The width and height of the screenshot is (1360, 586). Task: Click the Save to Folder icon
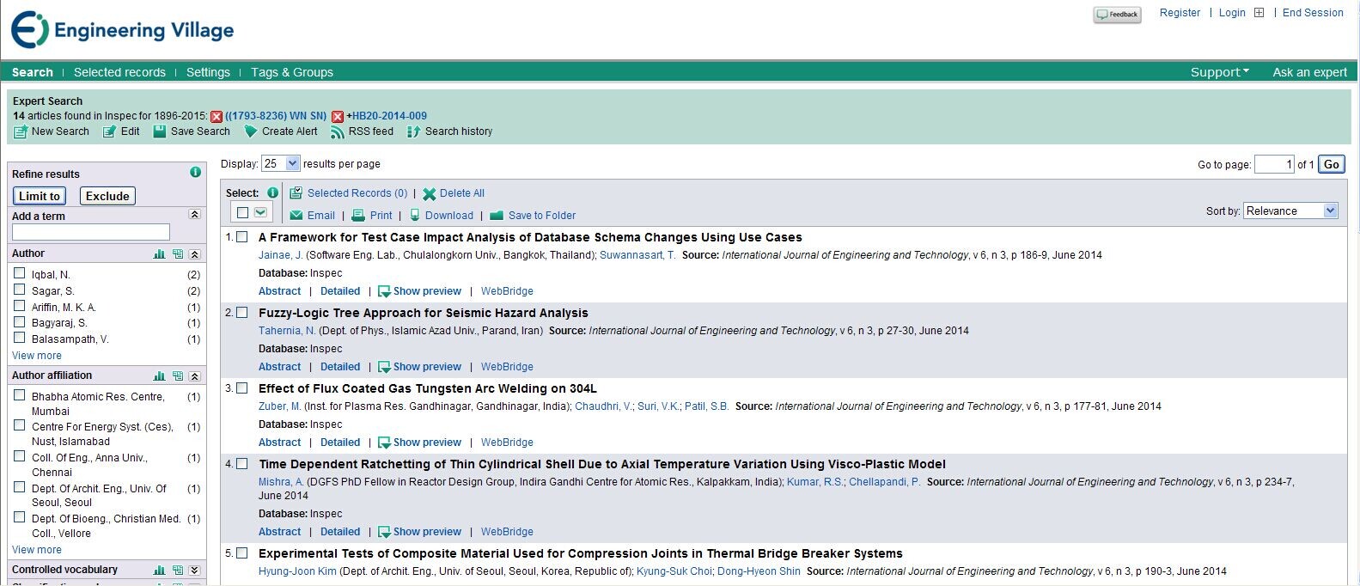(497, 216)
